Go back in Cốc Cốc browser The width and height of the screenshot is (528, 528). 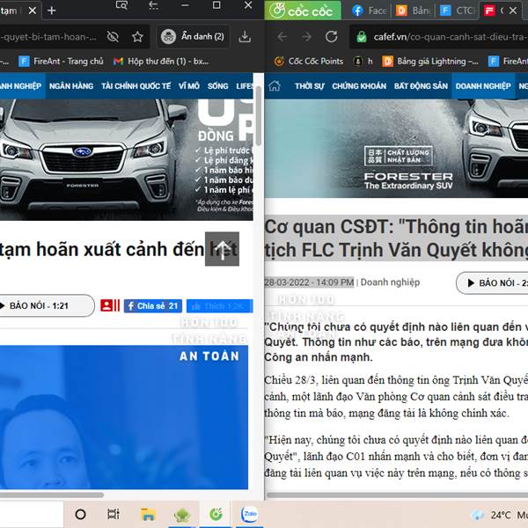tap(282, 36)
